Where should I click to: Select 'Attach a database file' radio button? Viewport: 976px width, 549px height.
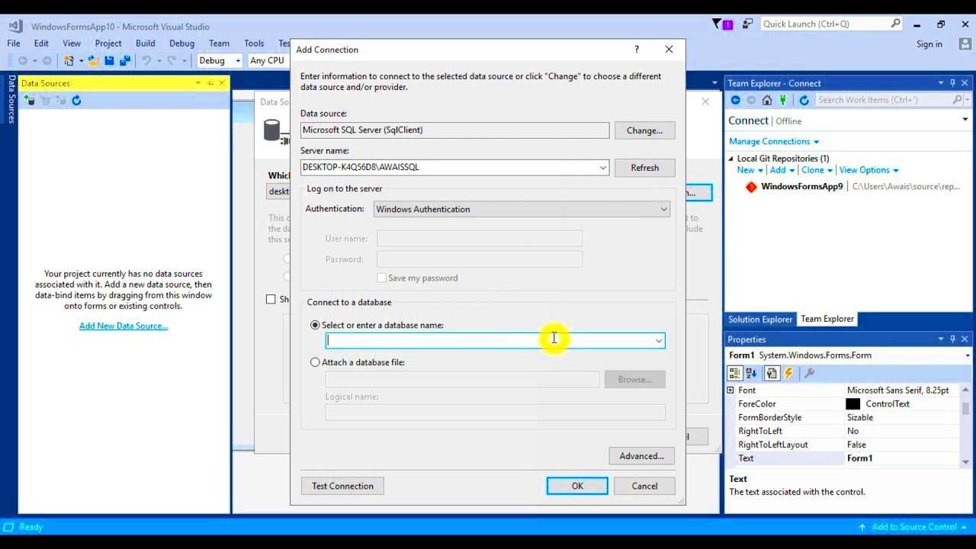click(315, 362)
